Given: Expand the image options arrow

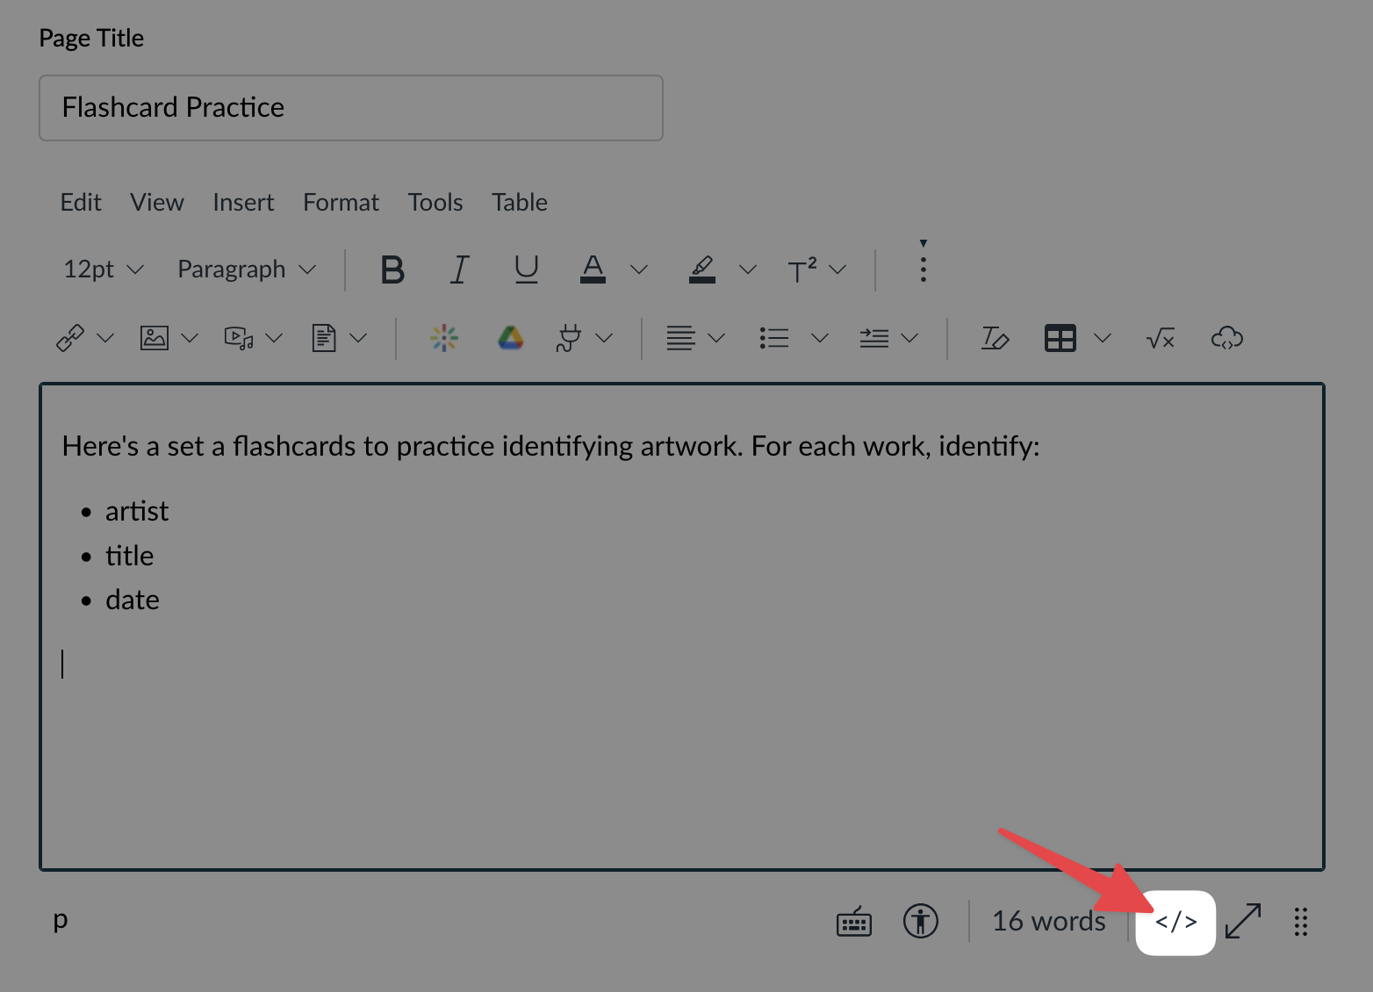Looking at the screenshot, I should (190, 338).
